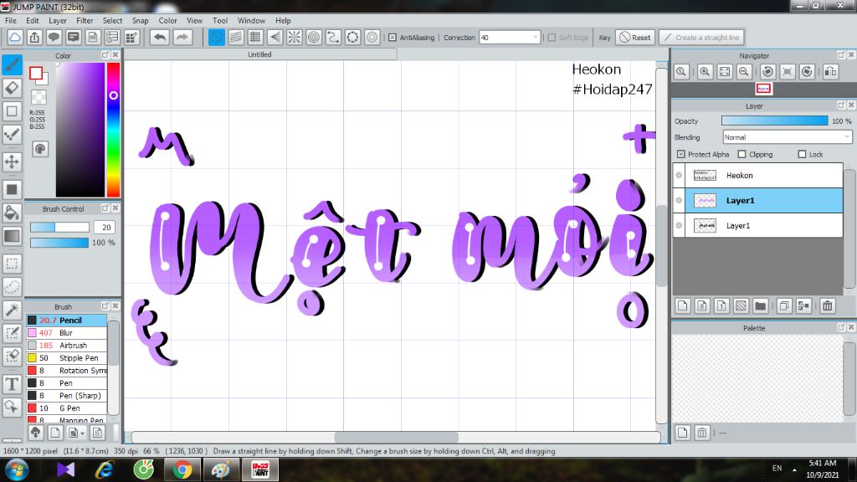Viewport: 857px width, 482px height.
Task: Click the Reset button
Action: click(x=635, y=38)
